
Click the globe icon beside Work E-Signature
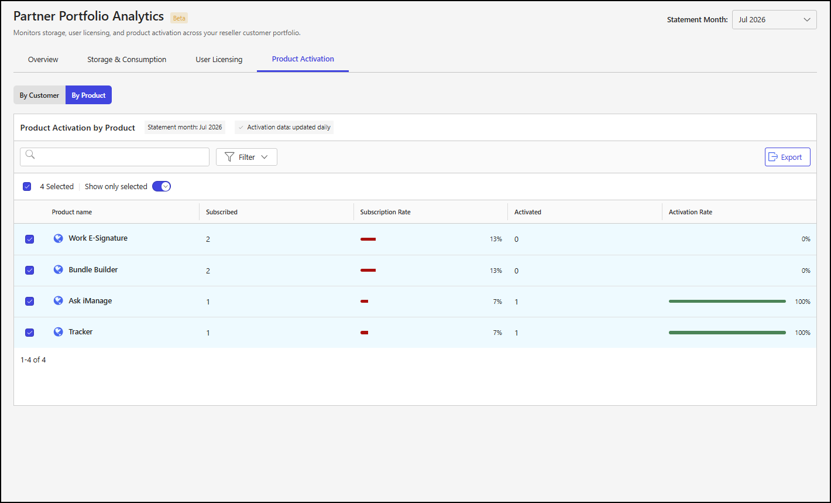tap(58, 238)
